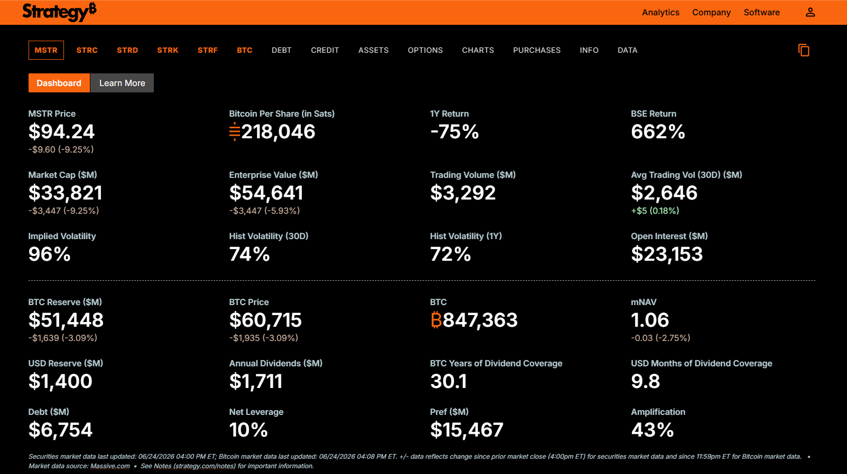
Task: Click the BTC Price value $60,715
Action: click(265, 320)
